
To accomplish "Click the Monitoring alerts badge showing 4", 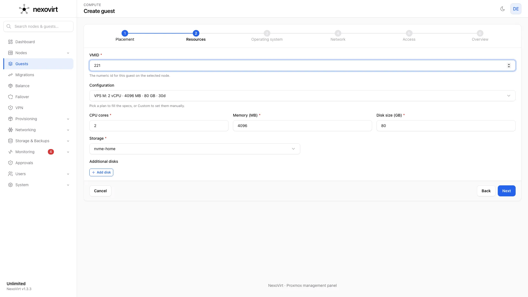I will [51, 152].
